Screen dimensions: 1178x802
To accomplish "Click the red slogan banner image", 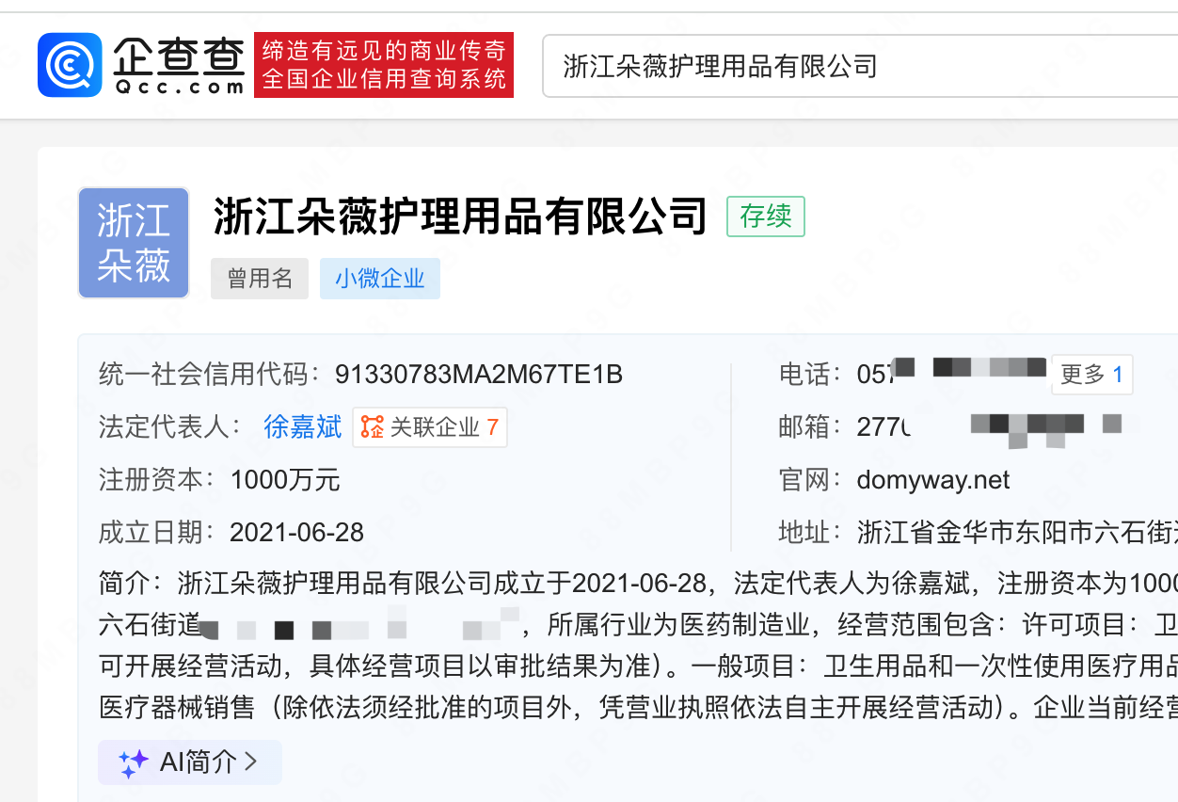I will click(384, 65).
